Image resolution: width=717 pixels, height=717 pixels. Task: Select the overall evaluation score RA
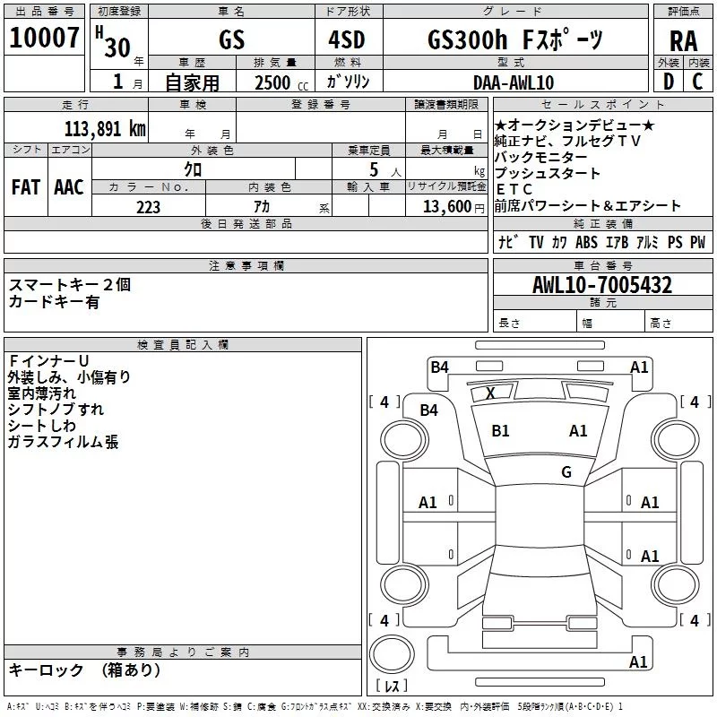[x=684, y=41]
